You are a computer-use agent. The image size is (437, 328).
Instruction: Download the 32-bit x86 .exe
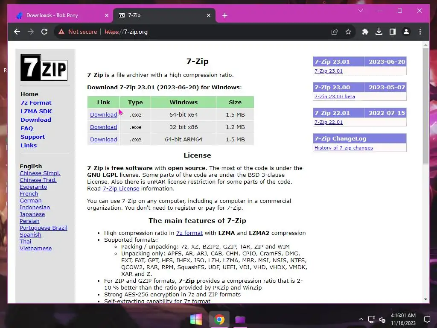(103, 127)
